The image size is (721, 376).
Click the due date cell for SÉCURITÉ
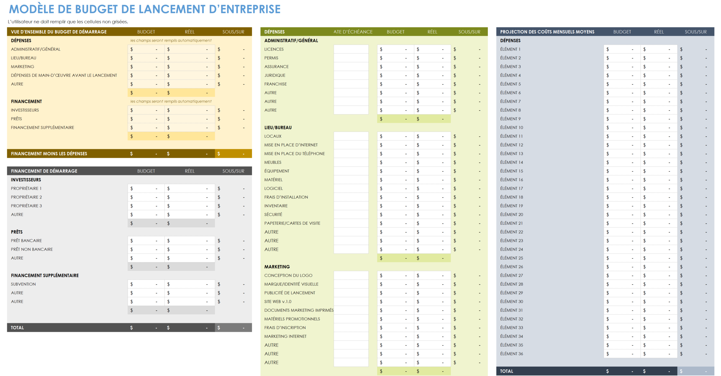click(351, 214)
